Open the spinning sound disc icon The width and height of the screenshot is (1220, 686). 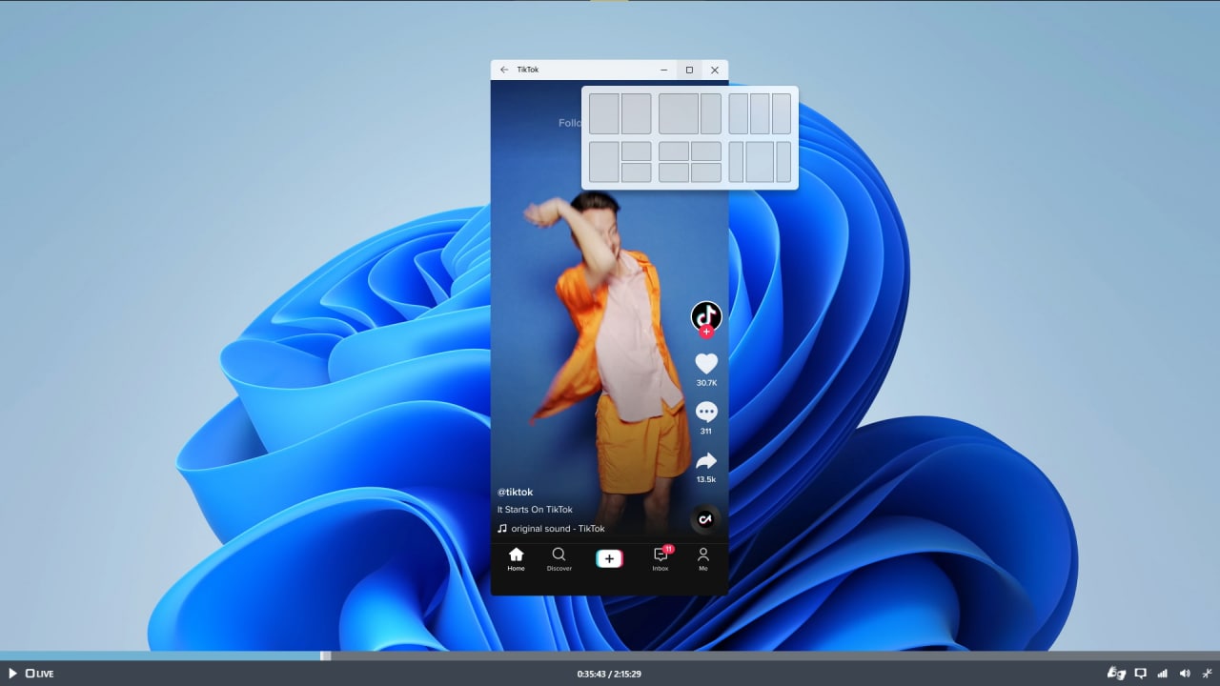(x=705, y=519)
